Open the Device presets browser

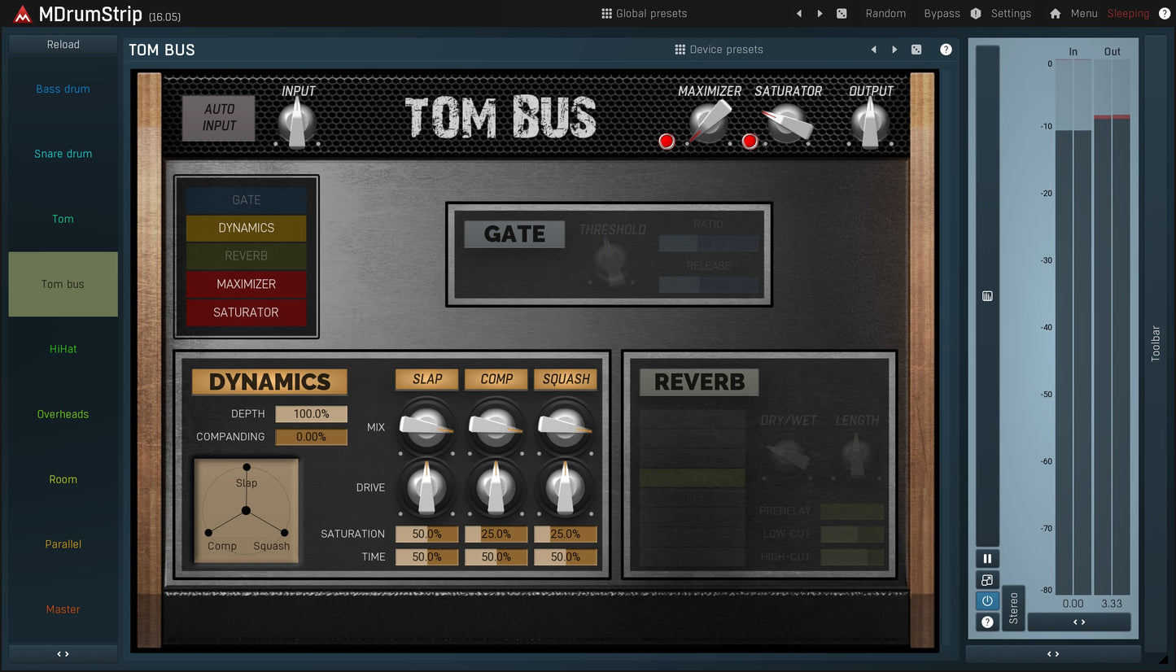719,50
